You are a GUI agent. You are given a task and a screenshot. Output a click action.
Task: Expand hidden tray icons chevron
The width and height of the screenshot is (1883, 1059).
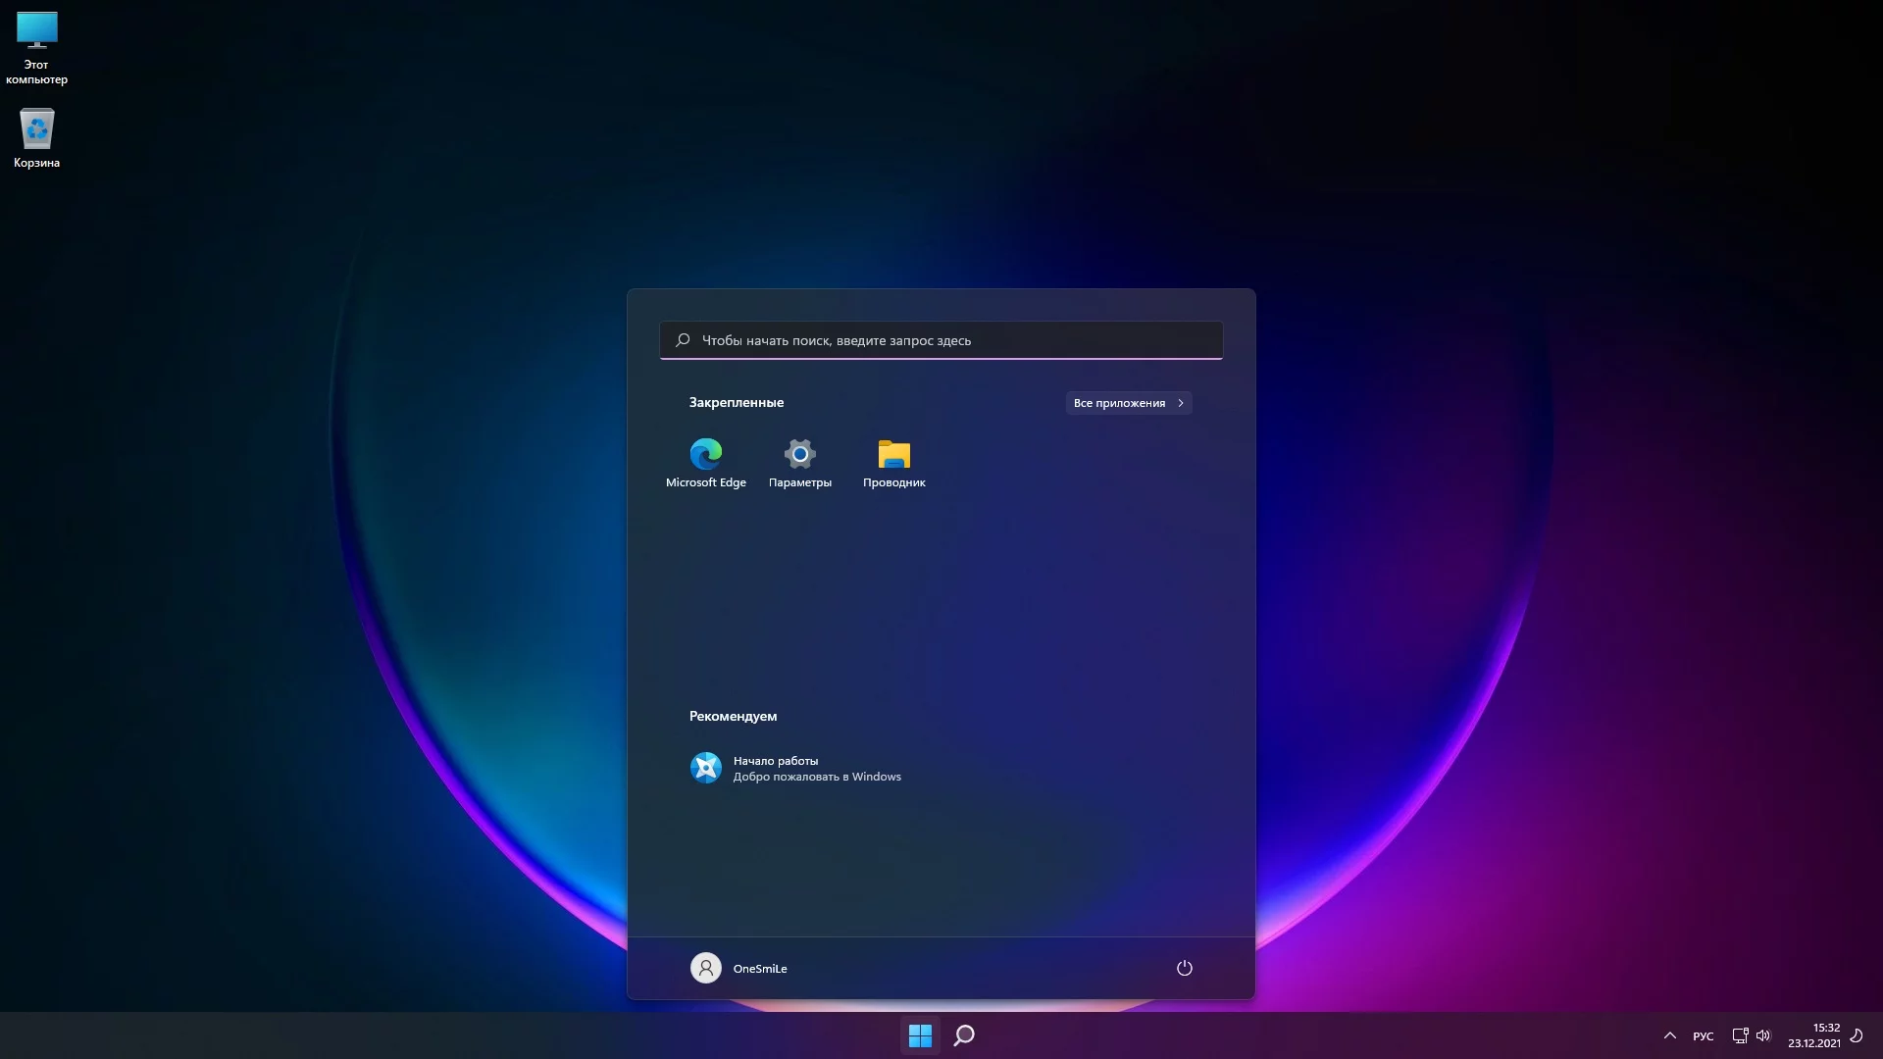1670,1035
